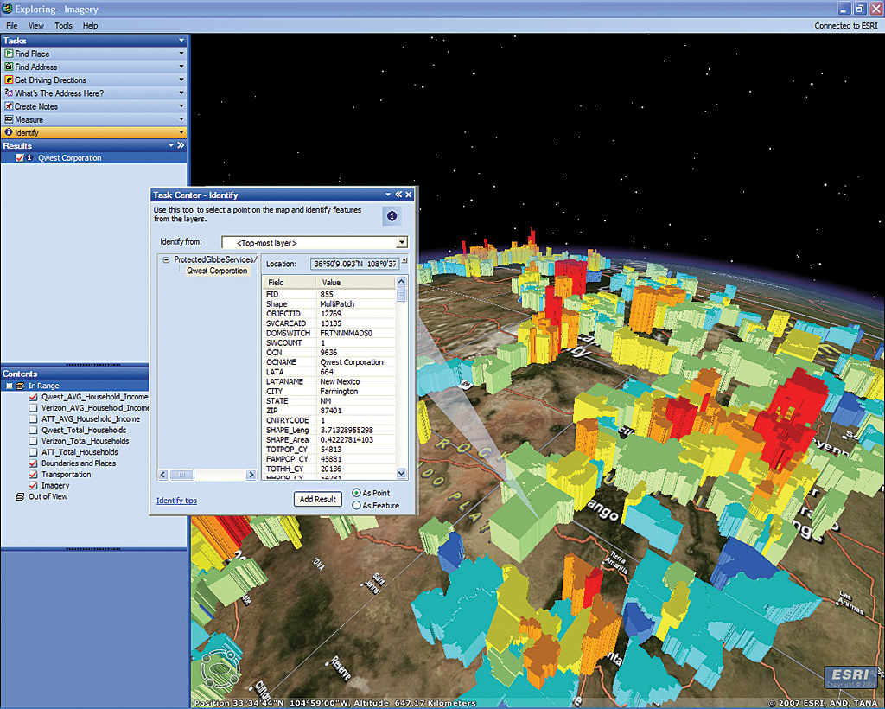Click the Location coordinates field

point(354,264)
